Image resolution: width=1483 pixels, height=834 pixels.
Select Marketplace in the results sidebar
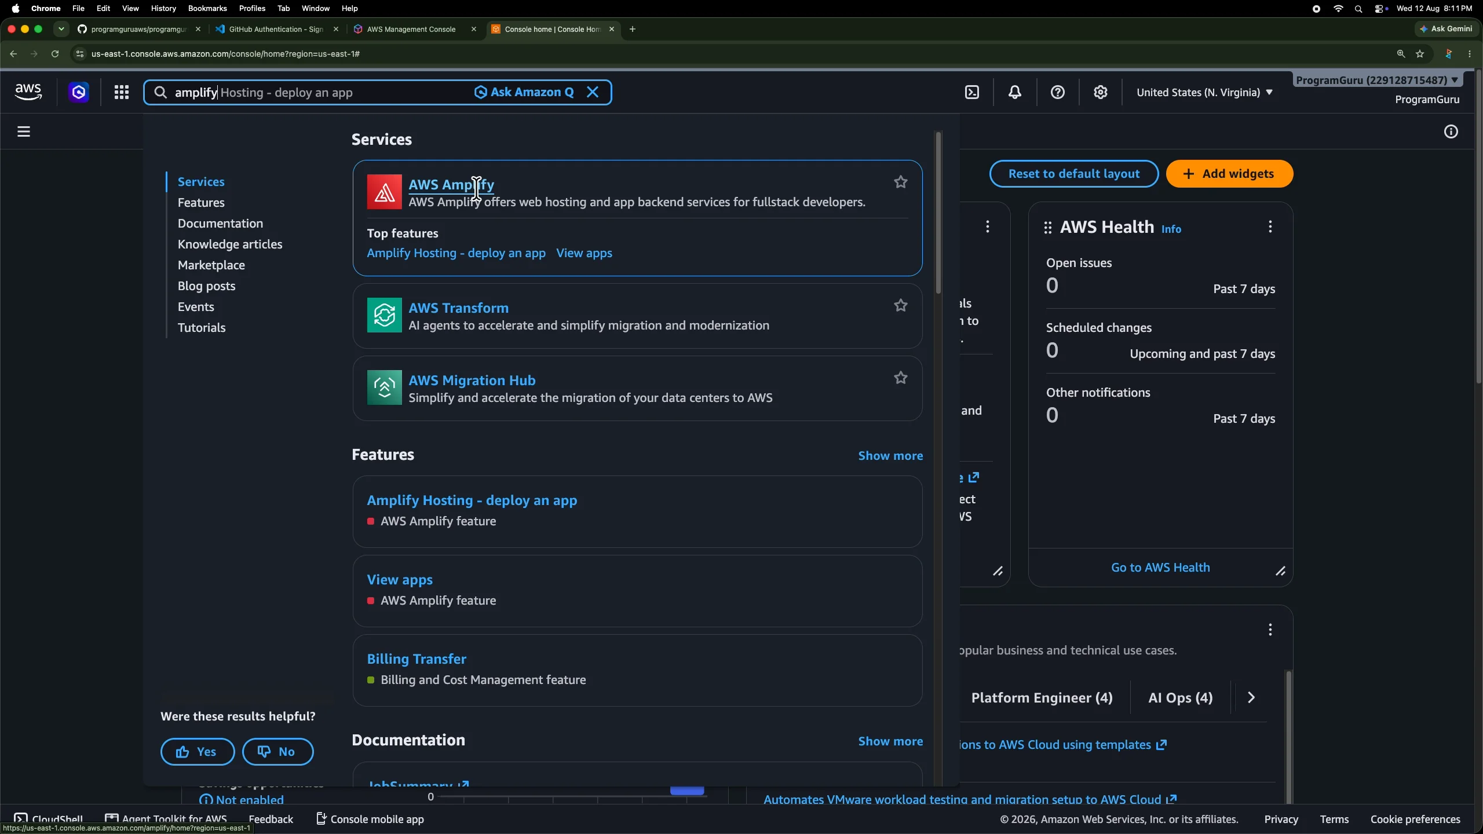pos(211,265)
